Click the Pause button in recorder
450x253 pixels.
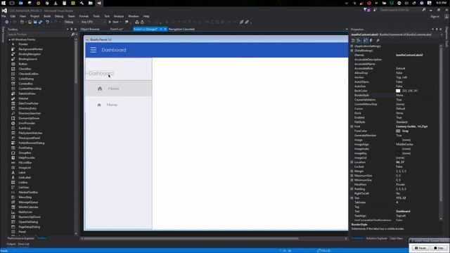tap(420, 248)
